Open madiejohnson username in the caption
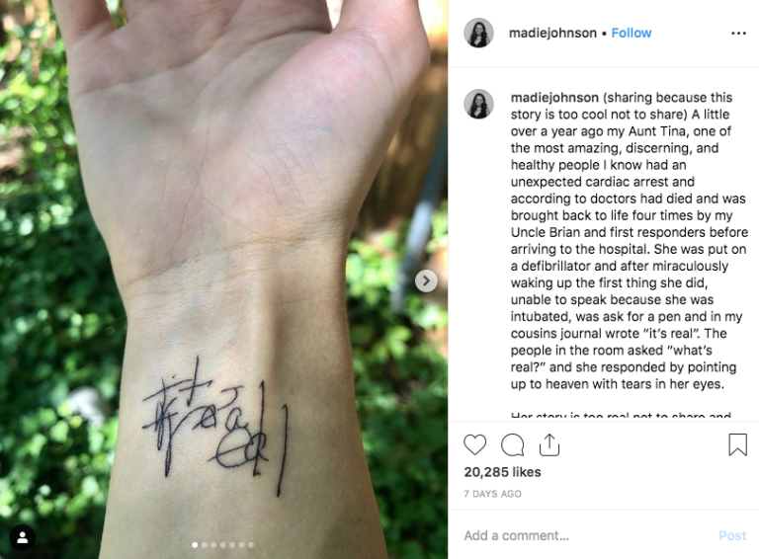The height and width of the screenshot is (559, 759). click(554, 97)
